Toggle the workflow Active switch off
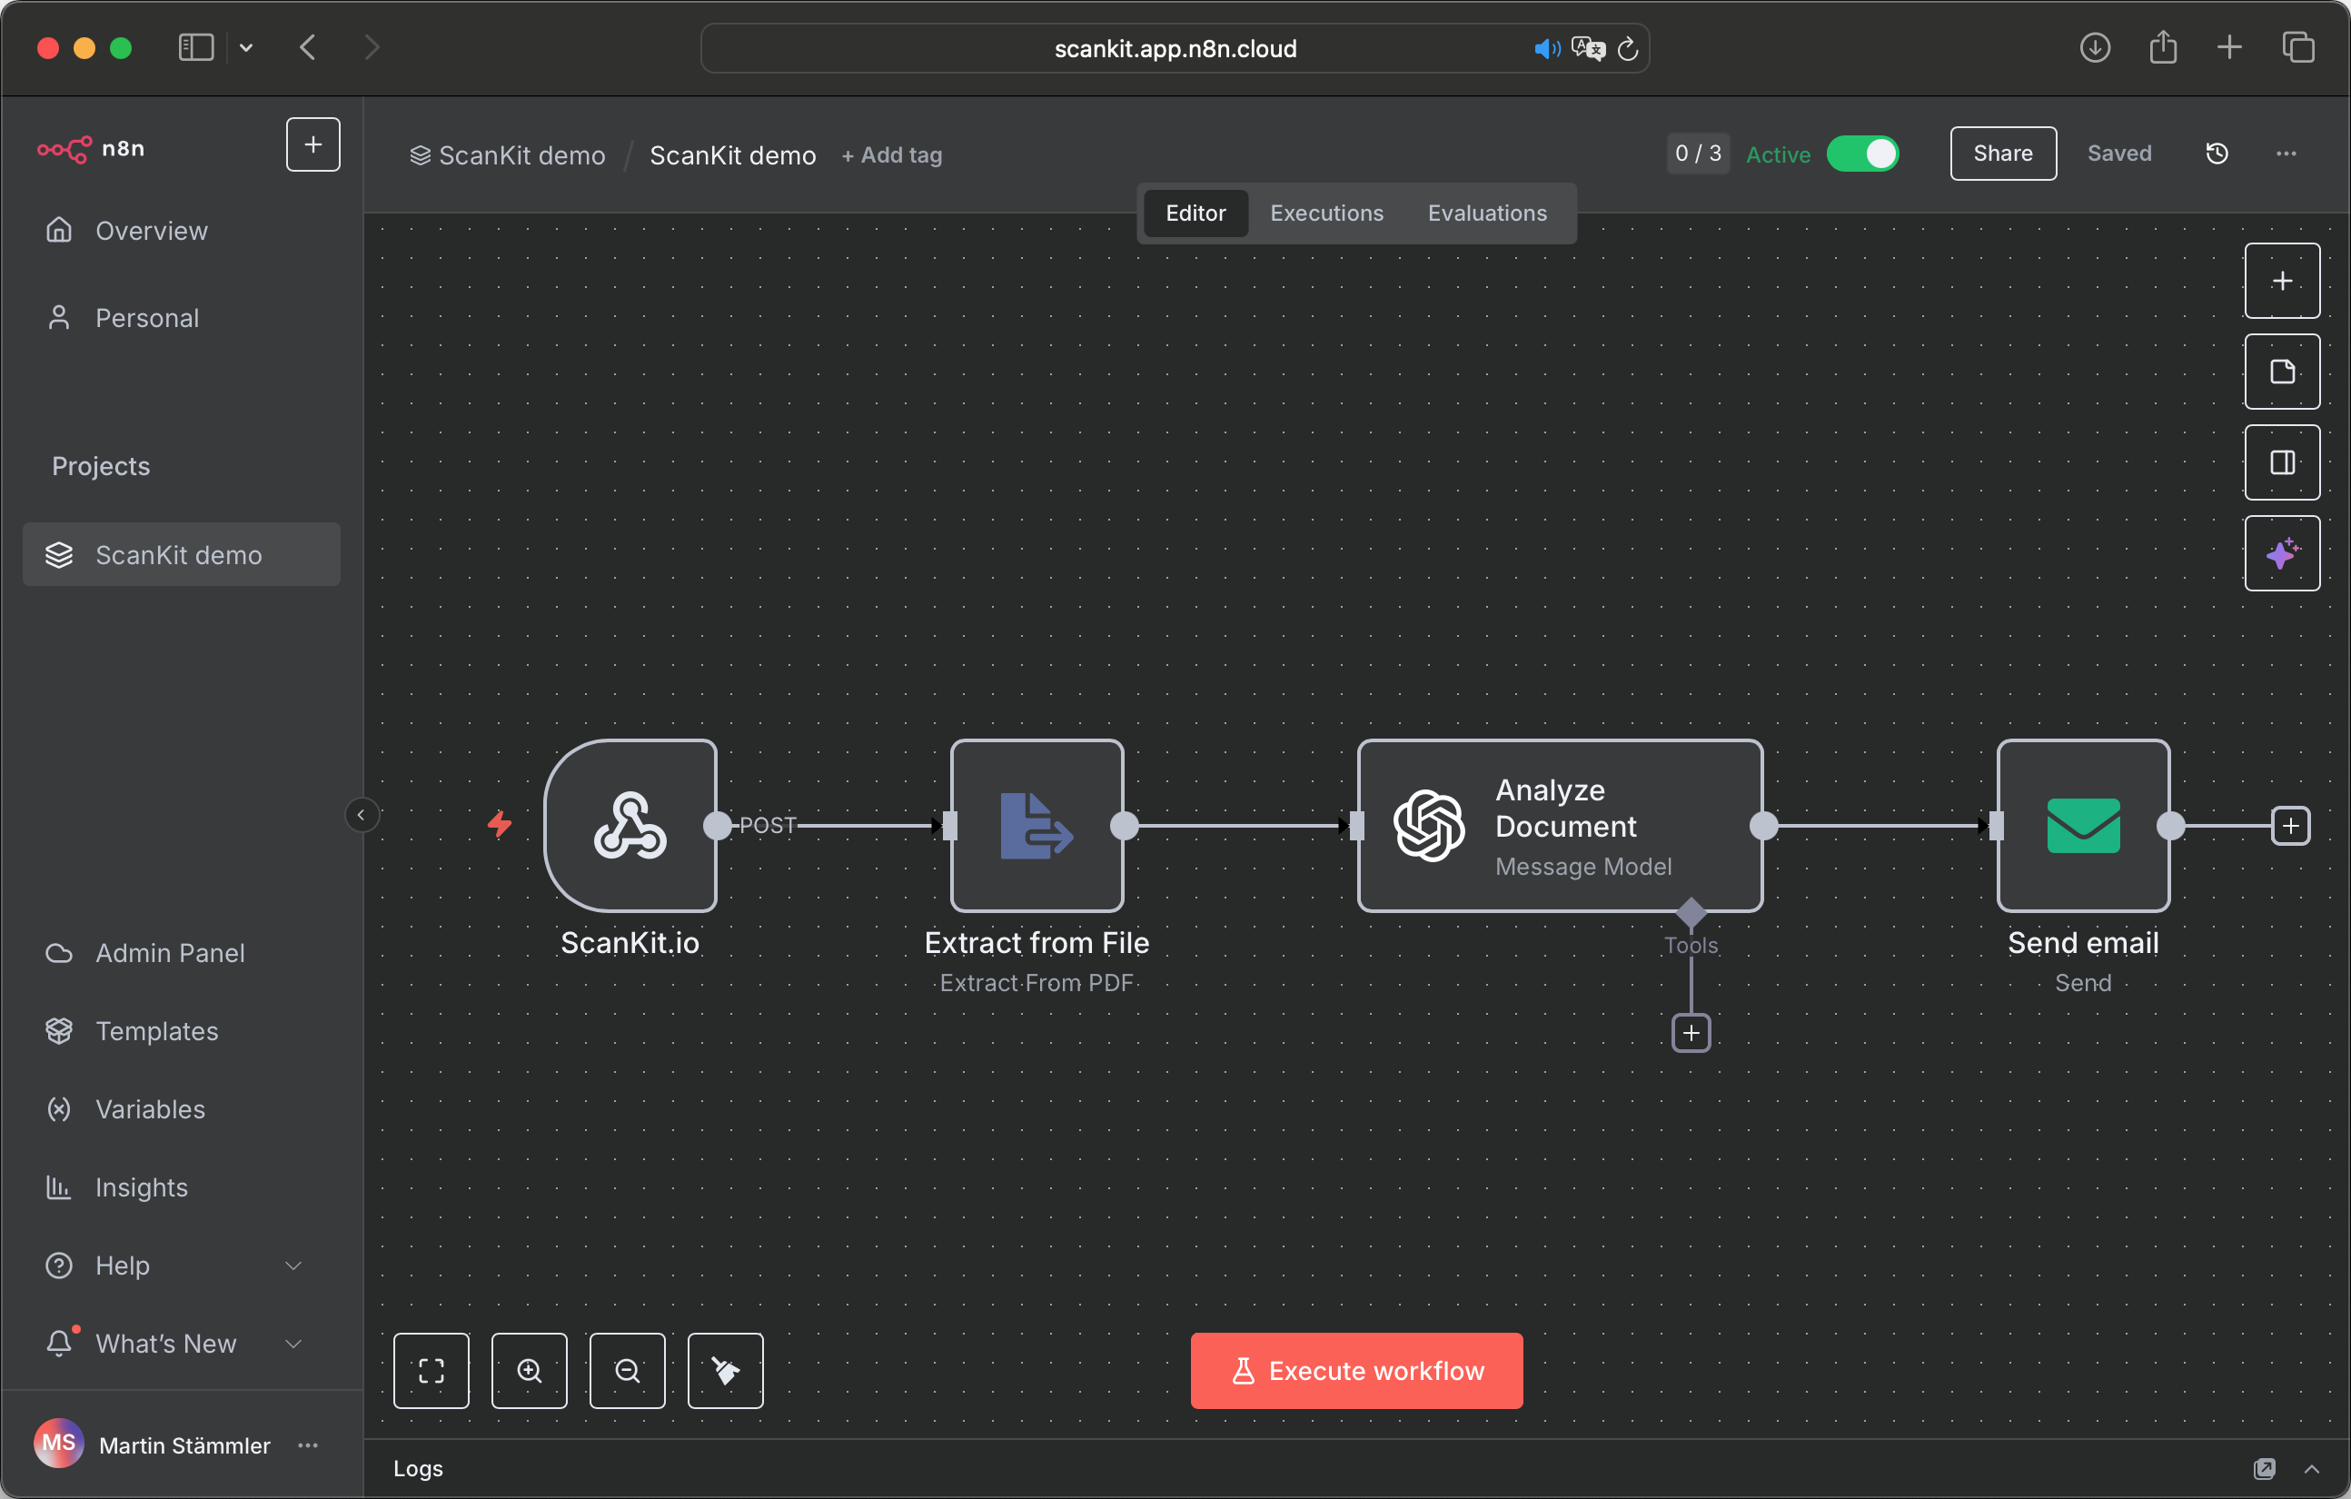2351x1499 pixels. pos(1862,154)
